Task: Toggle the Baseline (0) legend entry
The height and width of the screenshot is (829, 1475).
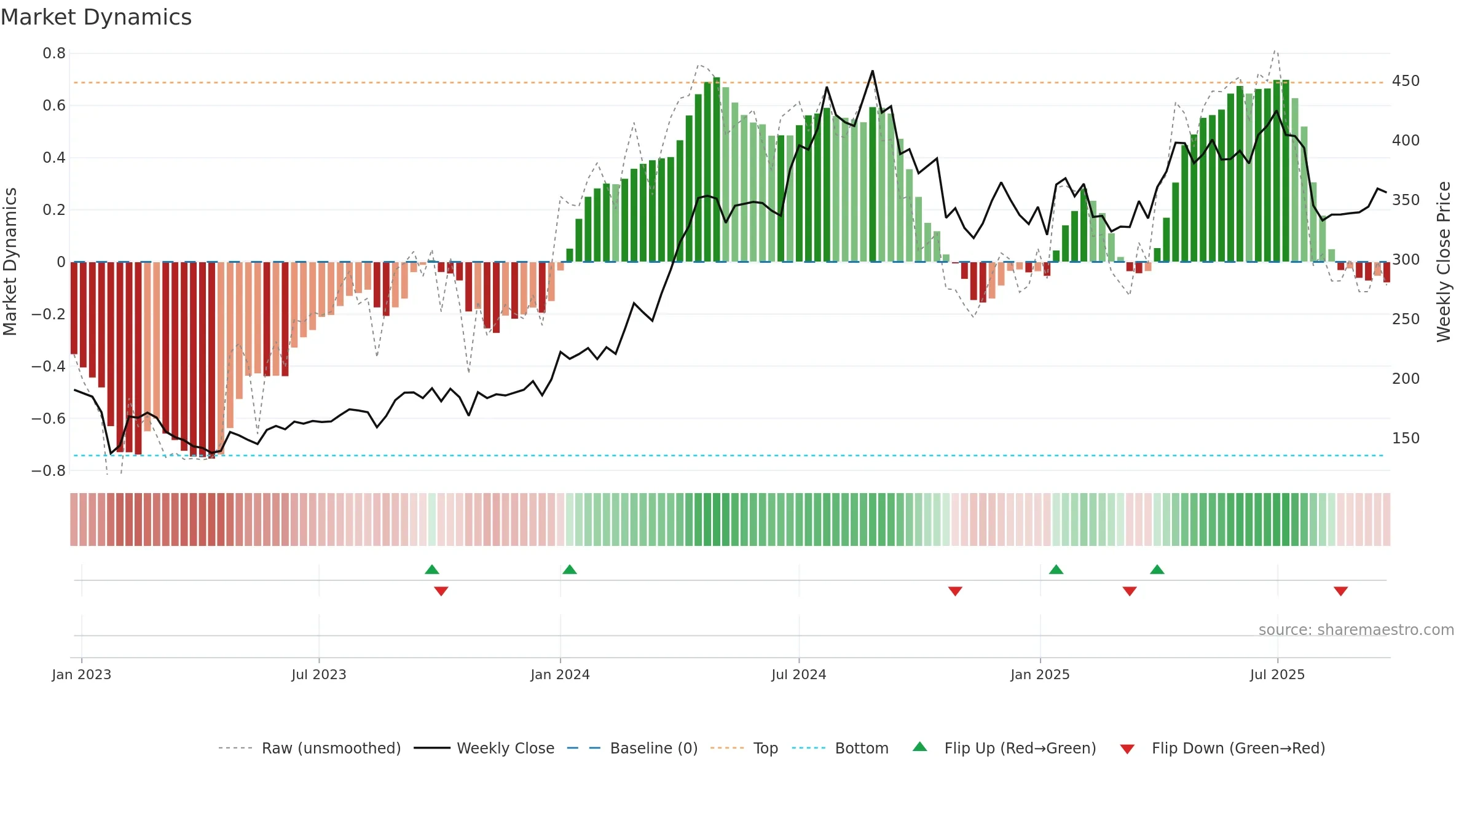Action: click(632, 748)
